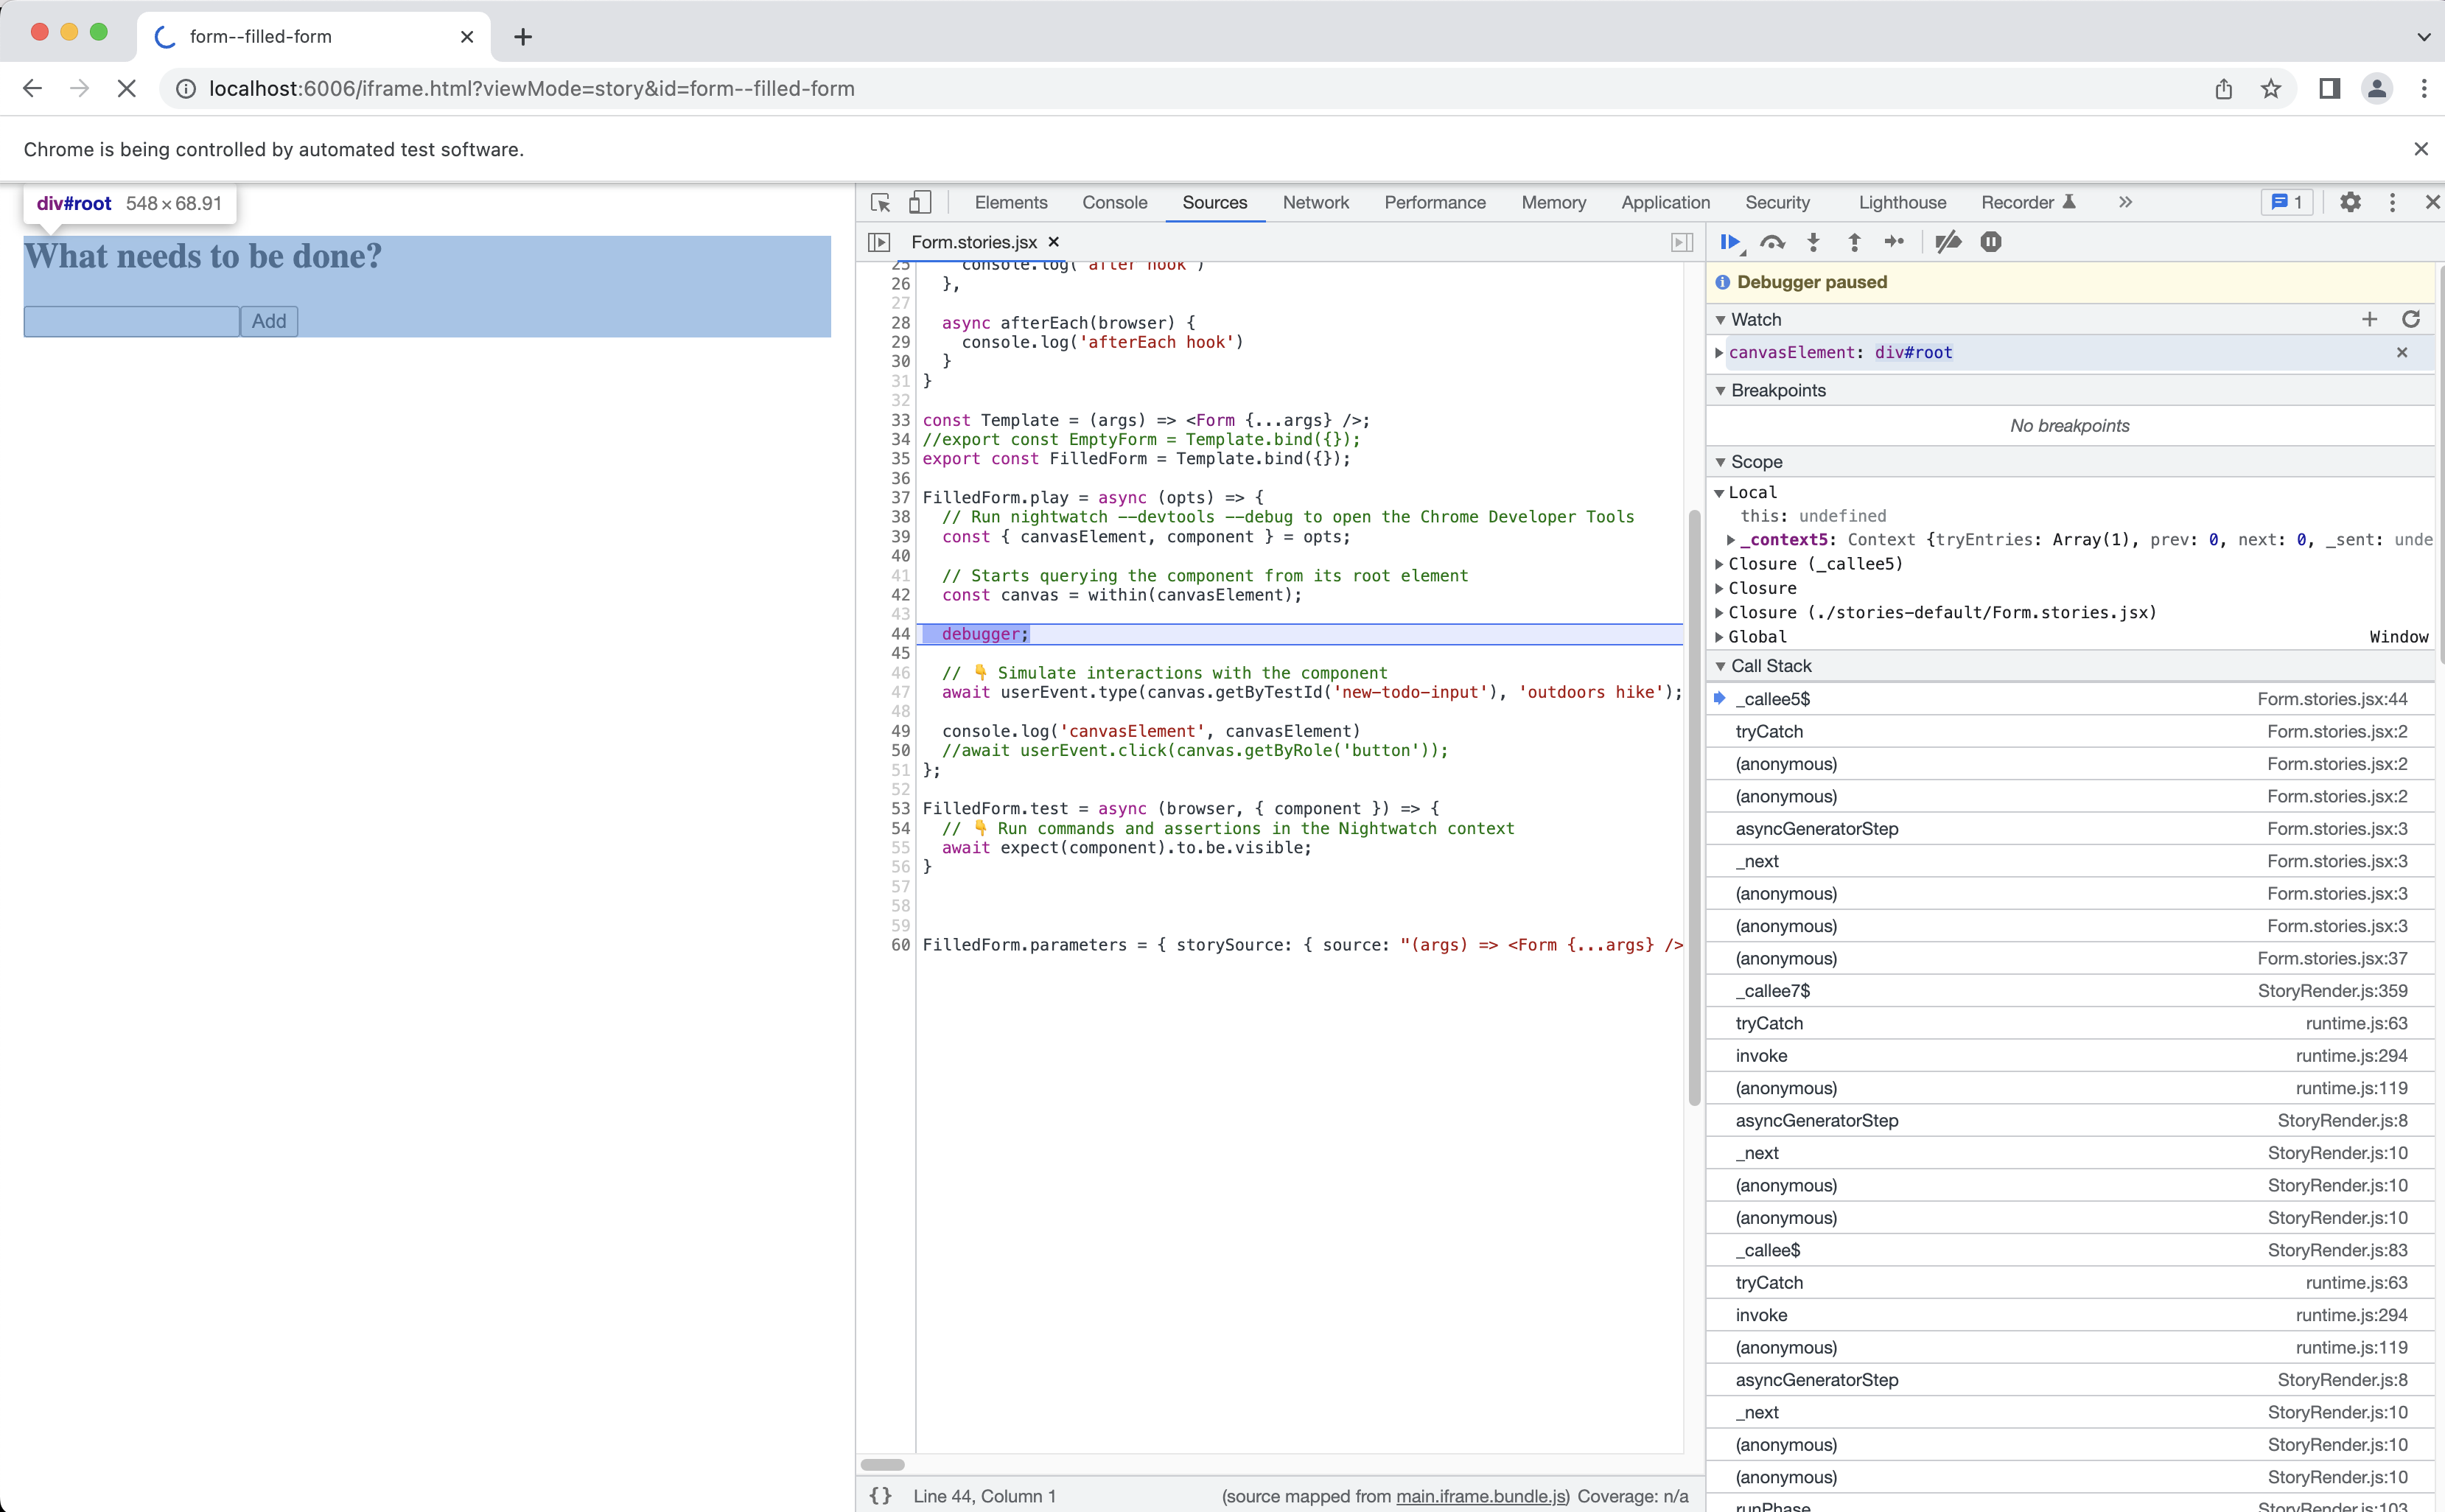Screen dimensions: 2445x1512
Task: Pretty print source with braces icon
Action: [880, 1495]
